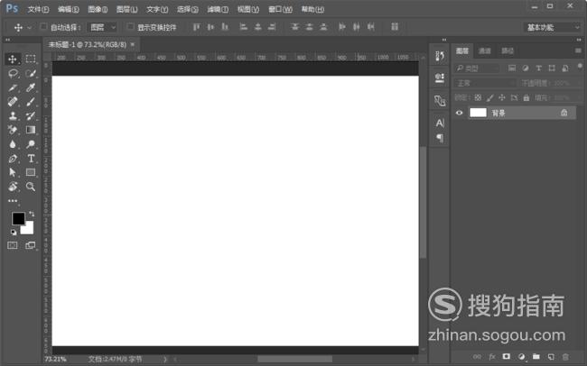Toggle pixel layer filter in Layers panel
Screen dimensions: 587x366
[511, 68]
